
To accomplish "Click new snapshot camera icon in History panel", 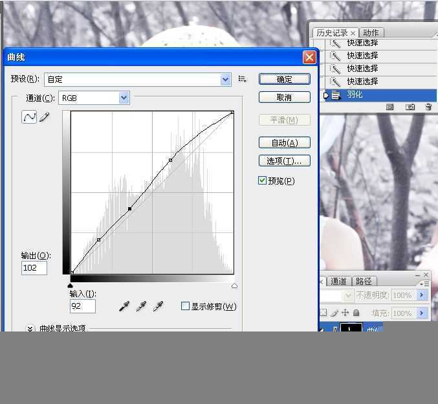I will pos(410,107).
